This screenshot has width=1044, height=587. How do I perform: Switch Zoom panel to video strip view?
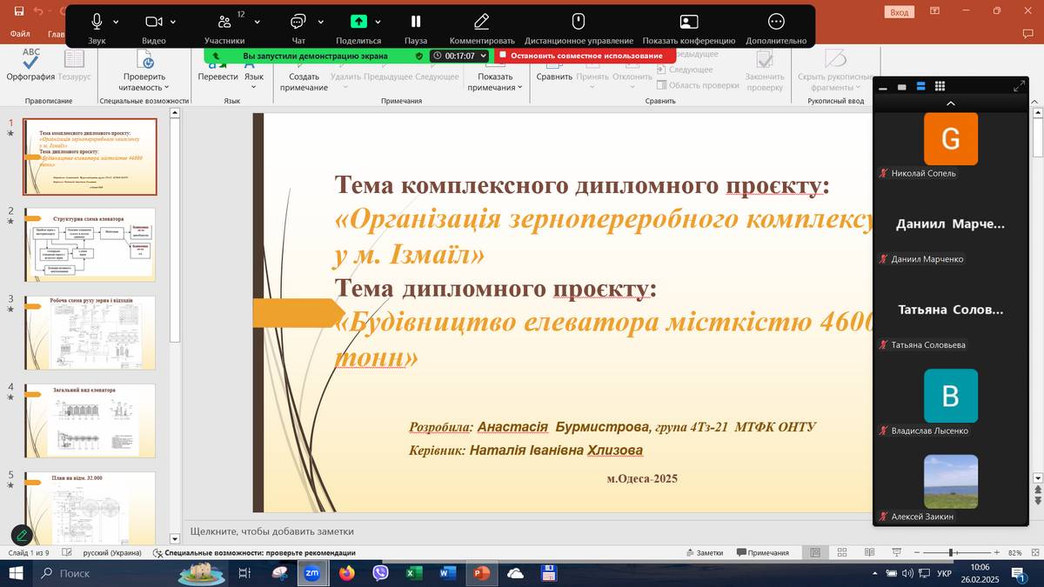tap(920, 87)
